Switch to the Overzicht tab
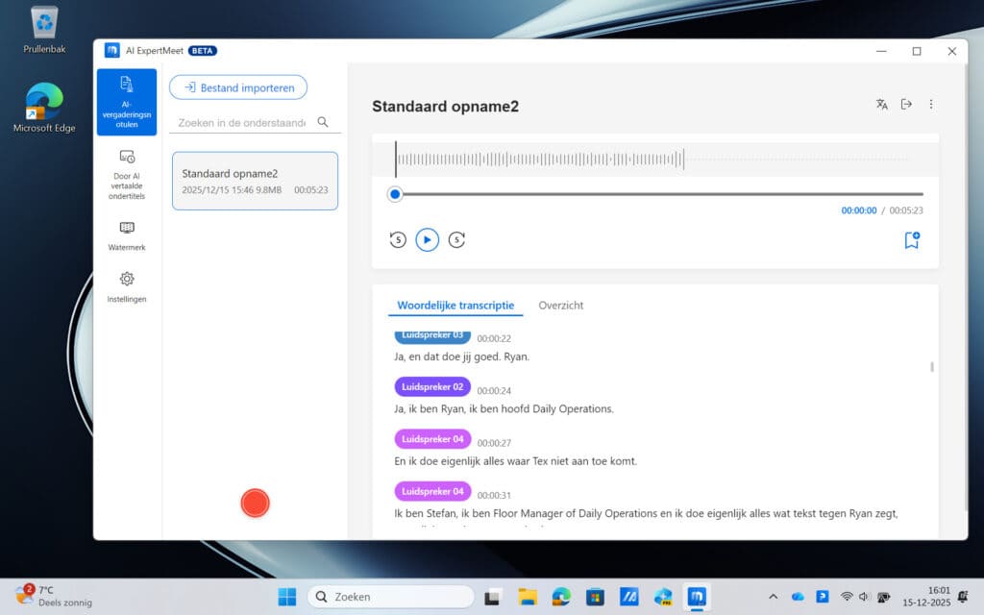The height and width of the screenshot is (615, 984). [x=561, y=305]
